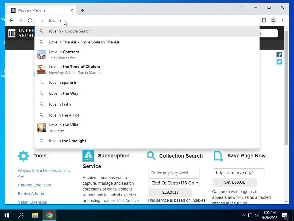294x221 pixels.
Task: Pick 'love in faith' suggestion
Action: pos(147,104)
